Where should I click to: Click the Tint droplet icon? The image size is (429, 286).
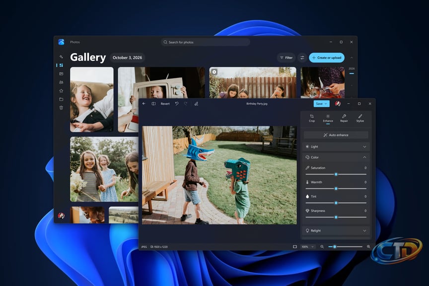pyautogui.click(x=307, y=196)
